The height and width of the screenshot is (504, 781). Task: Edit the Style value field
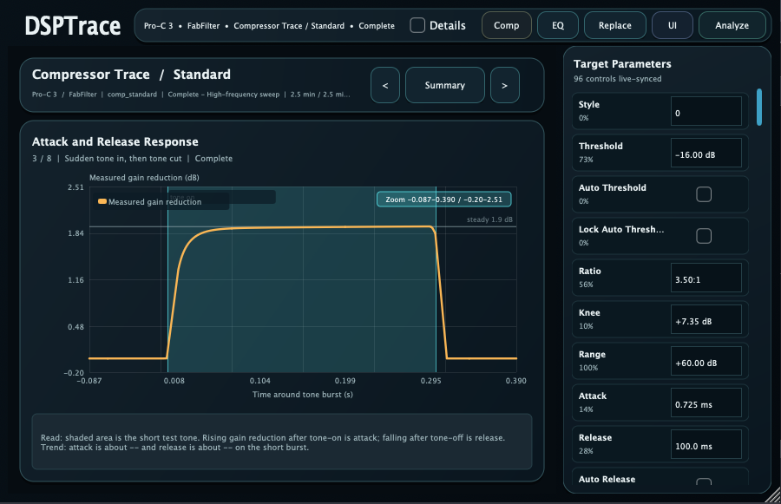point(706,111)
